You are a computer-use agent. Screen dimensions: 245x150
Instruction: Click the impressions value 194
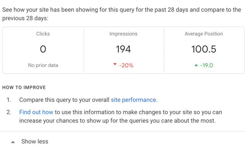(x=123, y=49)
